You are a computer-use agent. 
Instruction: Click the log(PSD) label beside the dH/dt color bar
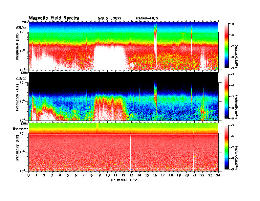pyautogui.click(x=237, y=56)
